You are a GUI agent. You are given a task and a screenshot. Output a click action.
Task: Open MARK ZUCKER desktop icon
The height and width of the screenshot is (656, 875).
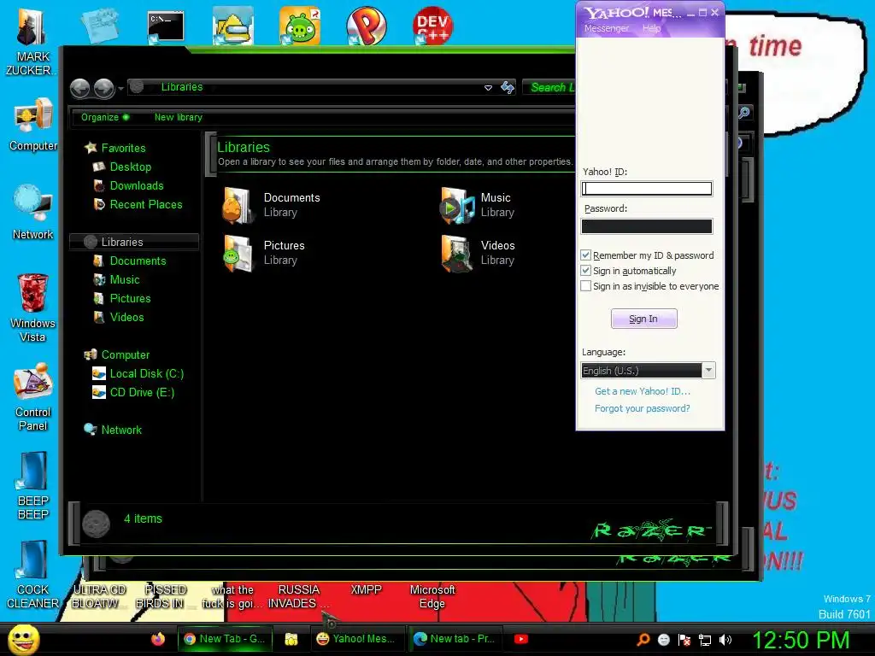[x=32, y=41]
